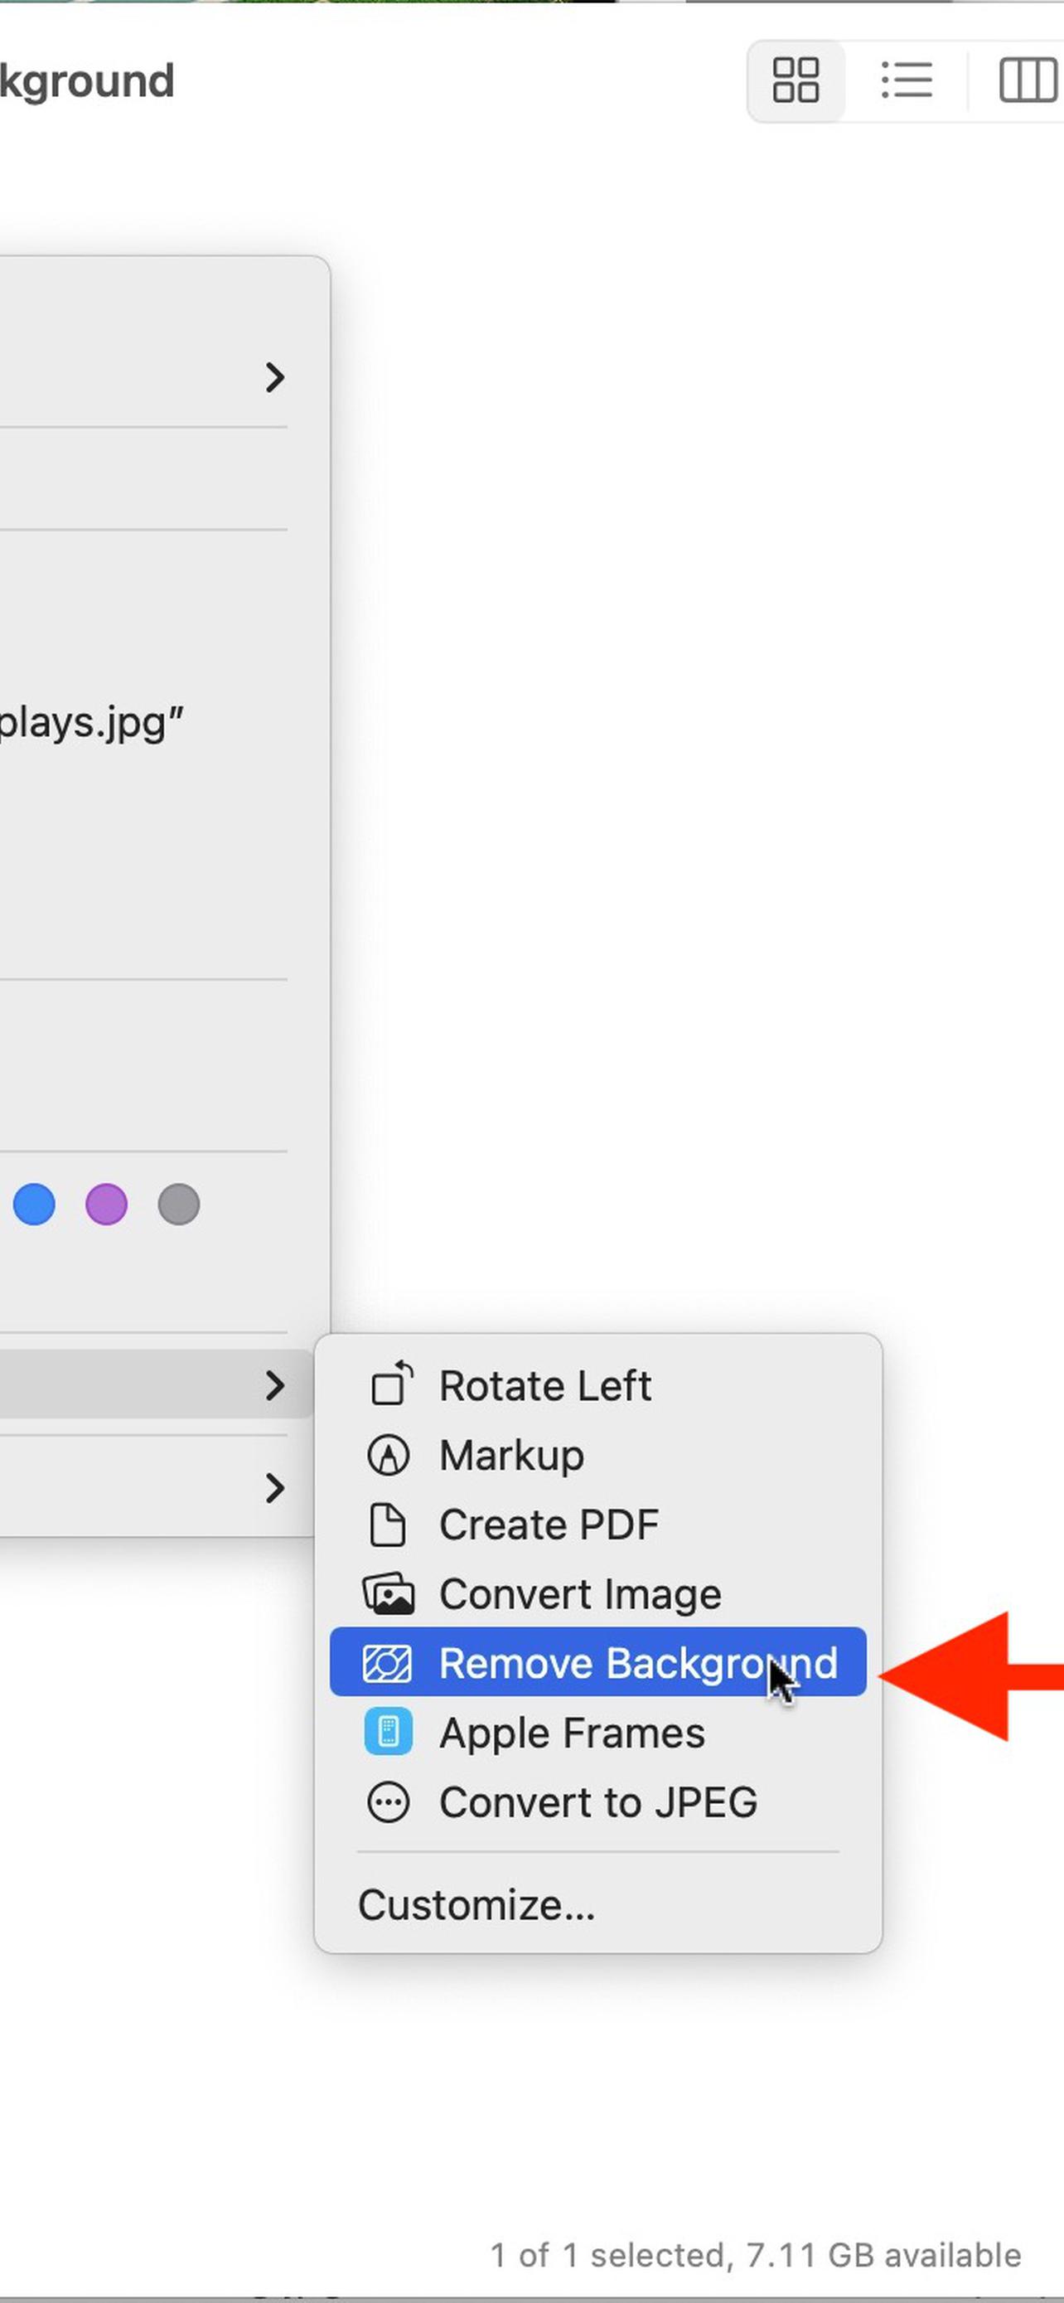The image size is (1064, 2303).
Task: Choose Markup from Quick Actions submenu
Action: point(597,1455)
